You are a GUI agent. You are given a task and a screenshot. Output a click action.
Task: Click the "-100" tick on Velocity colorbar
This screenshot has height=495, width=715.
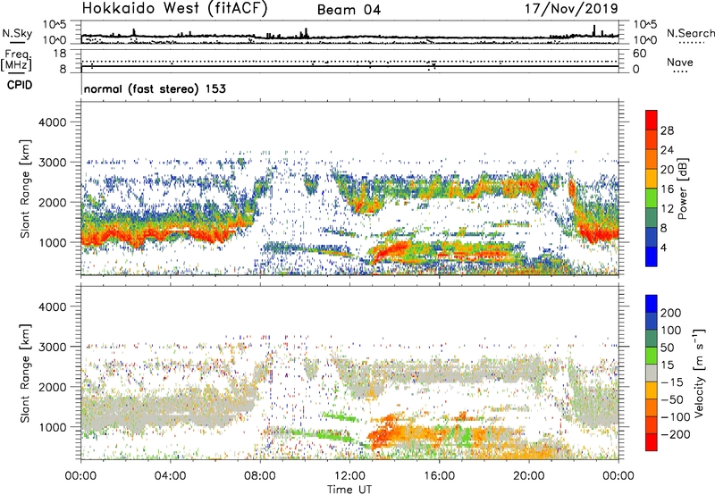[x=675, y=417]
